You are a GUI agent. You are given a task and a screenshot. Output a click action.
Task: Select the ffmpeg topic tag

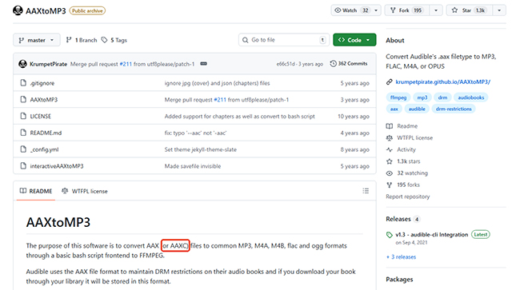click(x=398, y=97)
